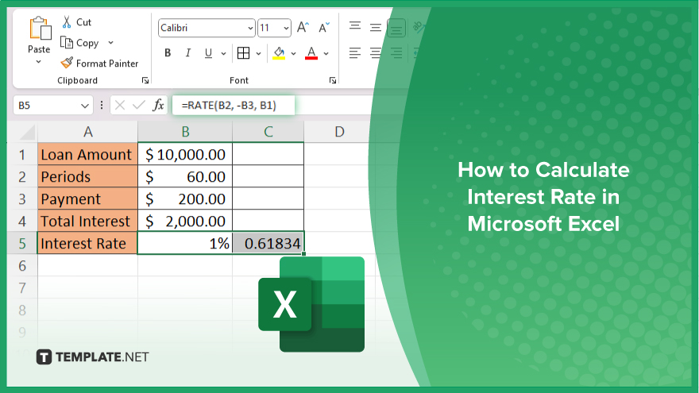The height and width of the screenshot is (393, 699).
Task: Click the Copy icon
Action: click(67, 42)
